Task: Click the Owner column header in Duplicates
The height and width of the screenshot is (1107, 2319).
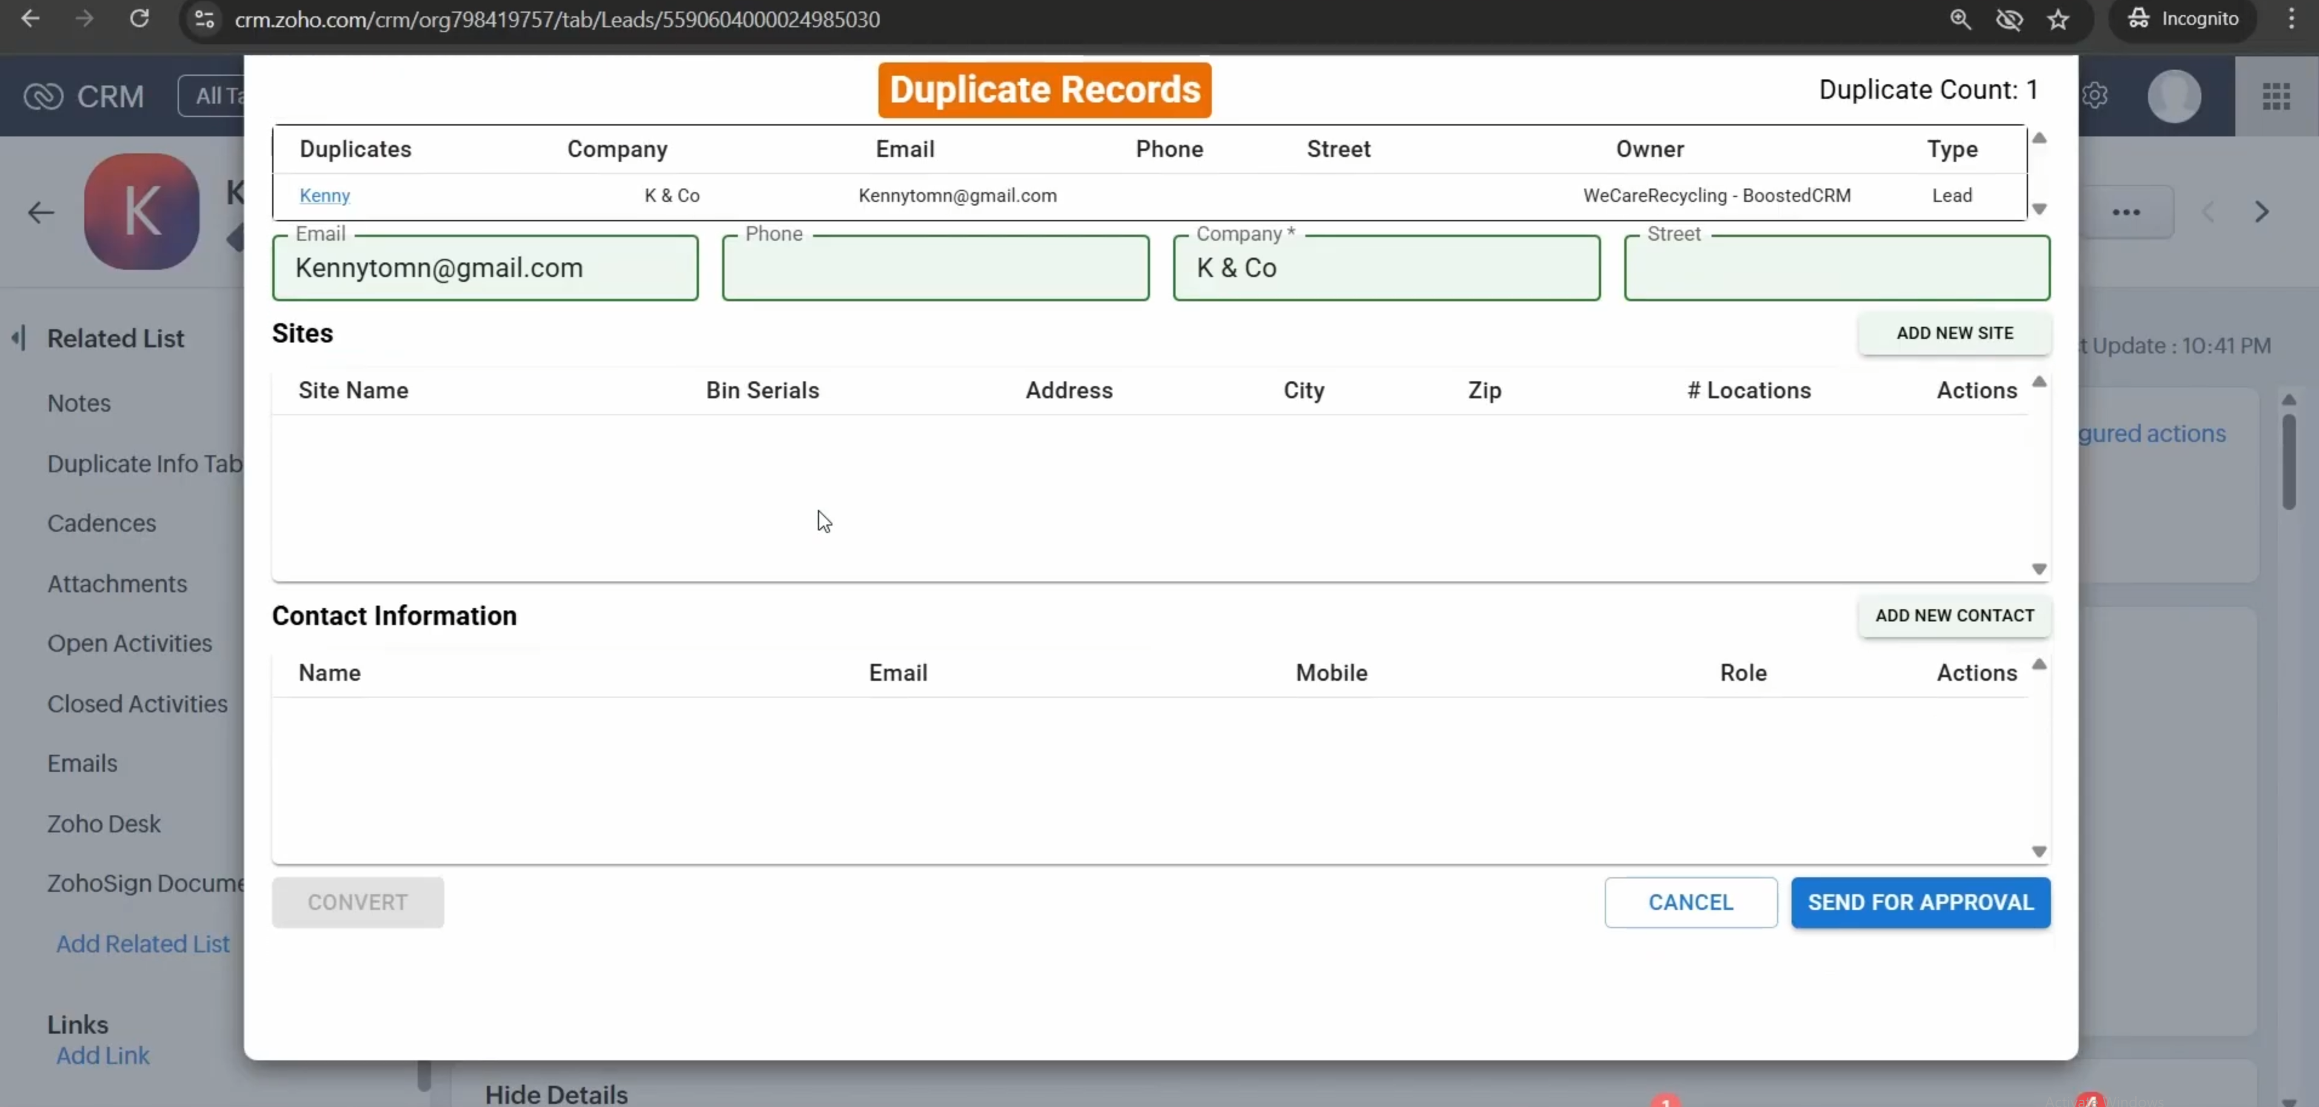Action: click(x=1649, y=149)
